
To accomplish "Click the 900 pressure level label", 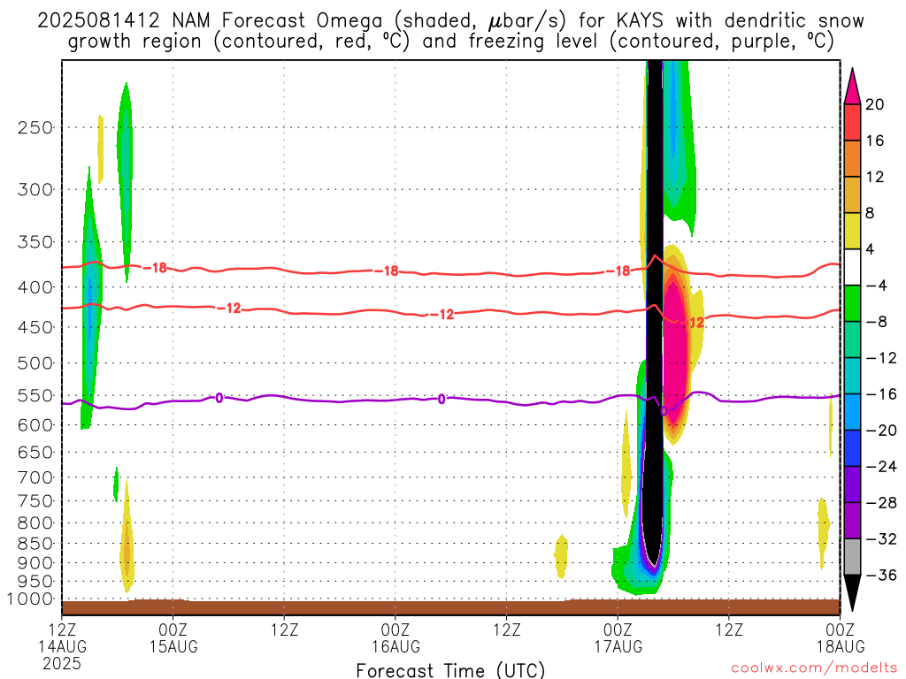I will (35, 563).
